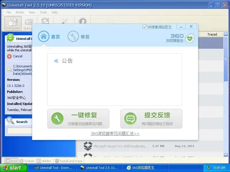
Task: Click the vertical scrollbar thumb
Action: (x=226, y=59)
